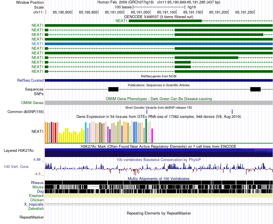This screenshot has height=224, width=273.
Task: Open the OMIM Genes track label
Action: (32, 103)
